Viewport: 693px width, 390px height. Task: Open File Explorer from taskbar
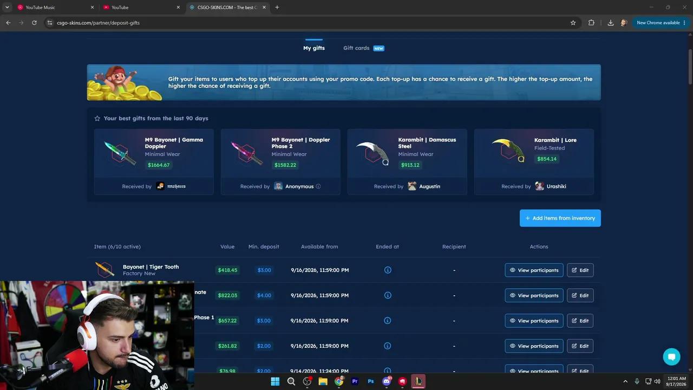(323, 381)
